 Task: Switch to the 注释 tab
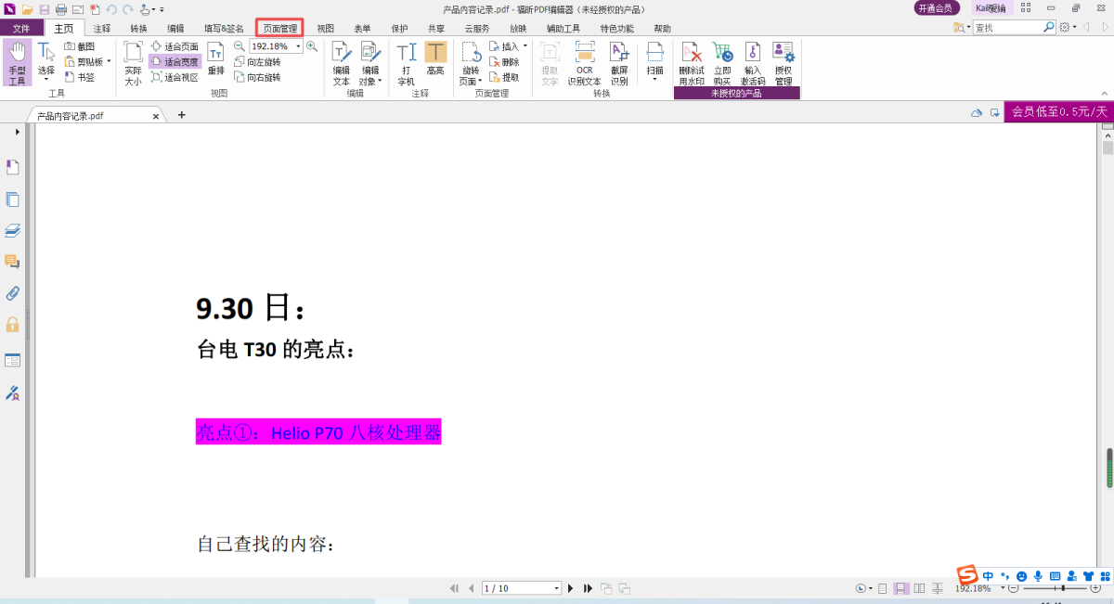(102, 29)
